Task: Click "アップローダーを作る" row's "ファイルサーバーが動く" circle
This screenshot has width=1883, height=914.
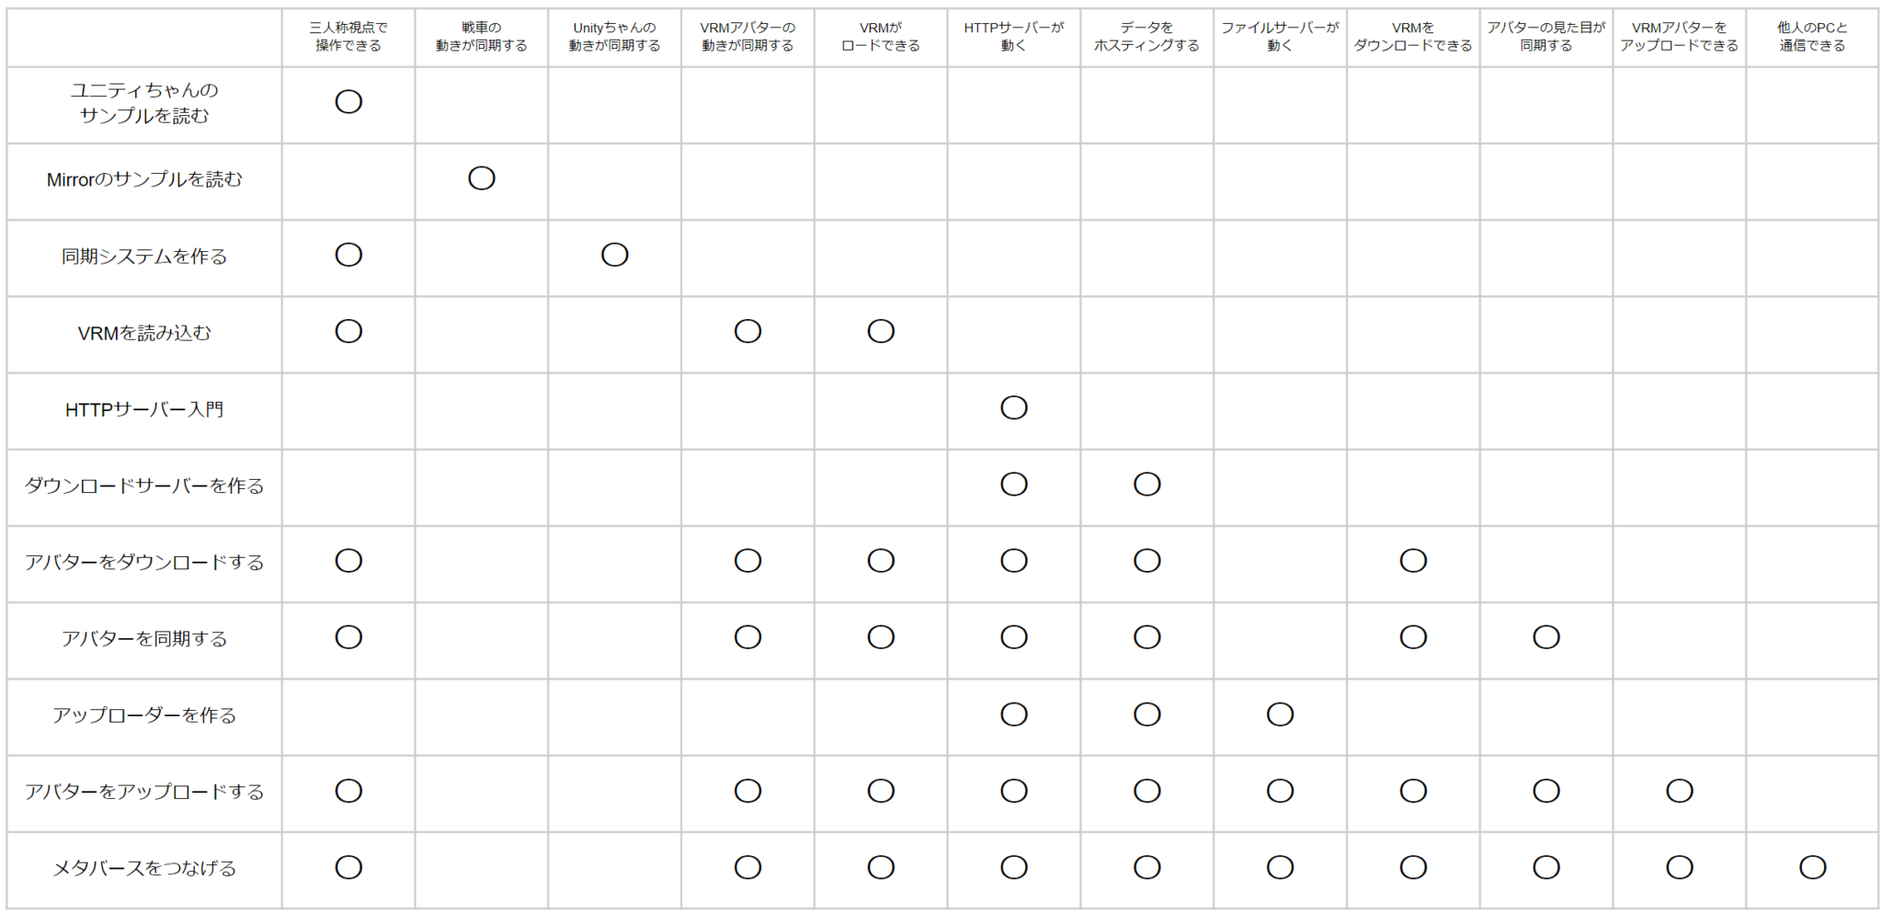Action: (1280, 714)
